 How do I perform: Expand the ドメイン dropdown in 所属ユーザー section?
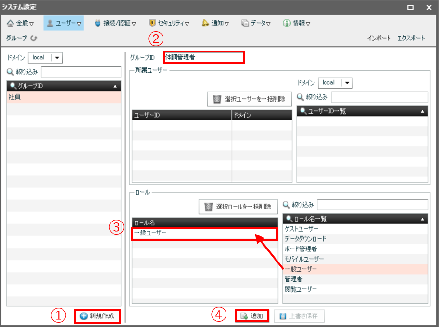click(347, 83)
